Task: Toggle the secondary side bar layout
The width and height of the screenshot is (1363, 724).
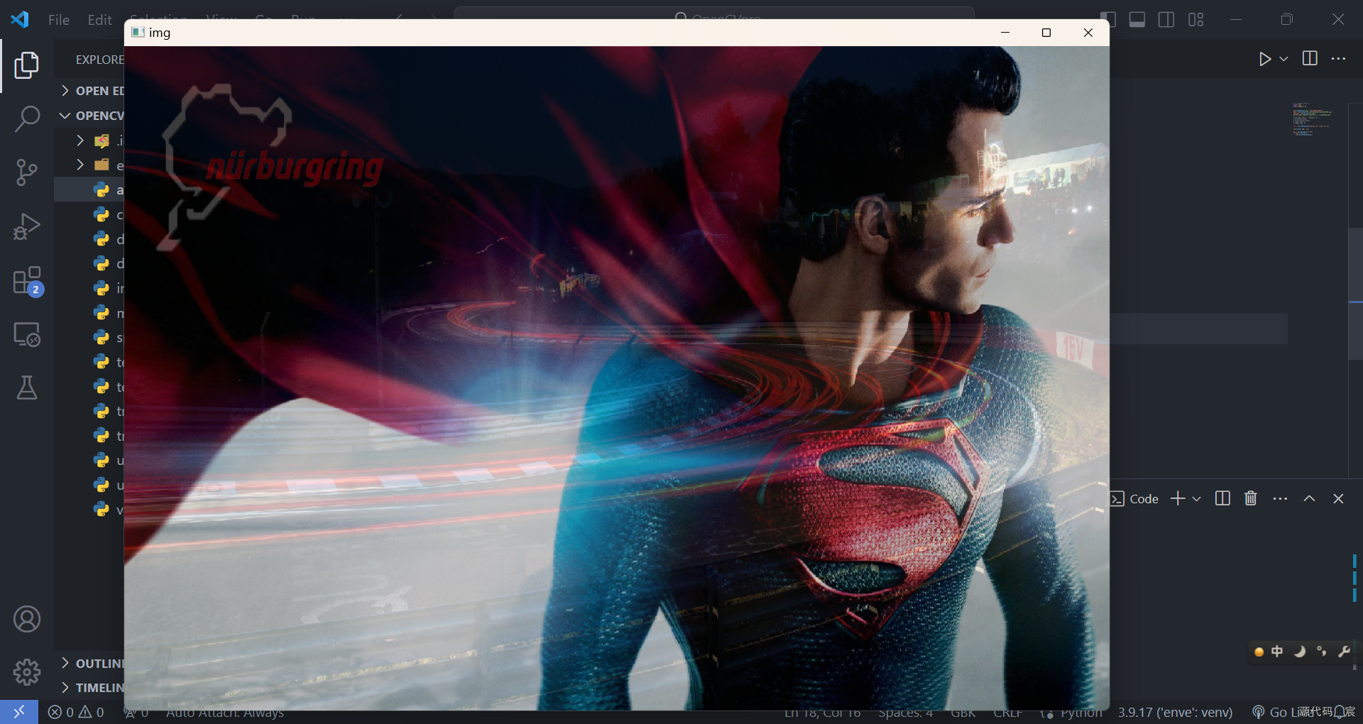Action: pos(1166,20)
